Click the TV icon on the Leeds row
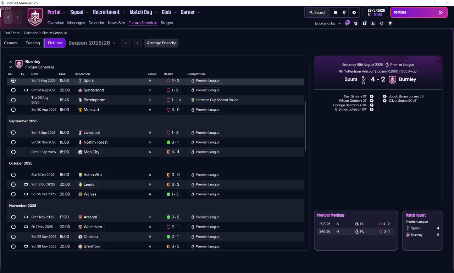The height and width of the screenshot is (273, 454). (x=26, y=185)
